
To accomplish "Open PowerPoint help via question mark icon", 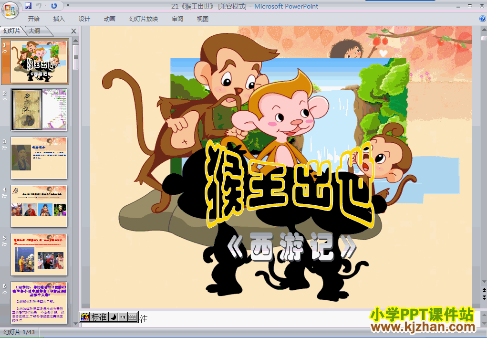I will [483, 19].
